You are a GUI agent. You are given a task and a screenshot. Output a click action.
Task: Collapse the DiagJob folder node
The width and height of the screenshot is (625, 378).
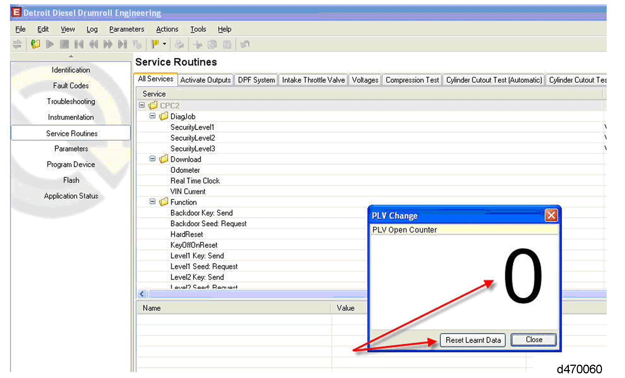coord(153,116)
